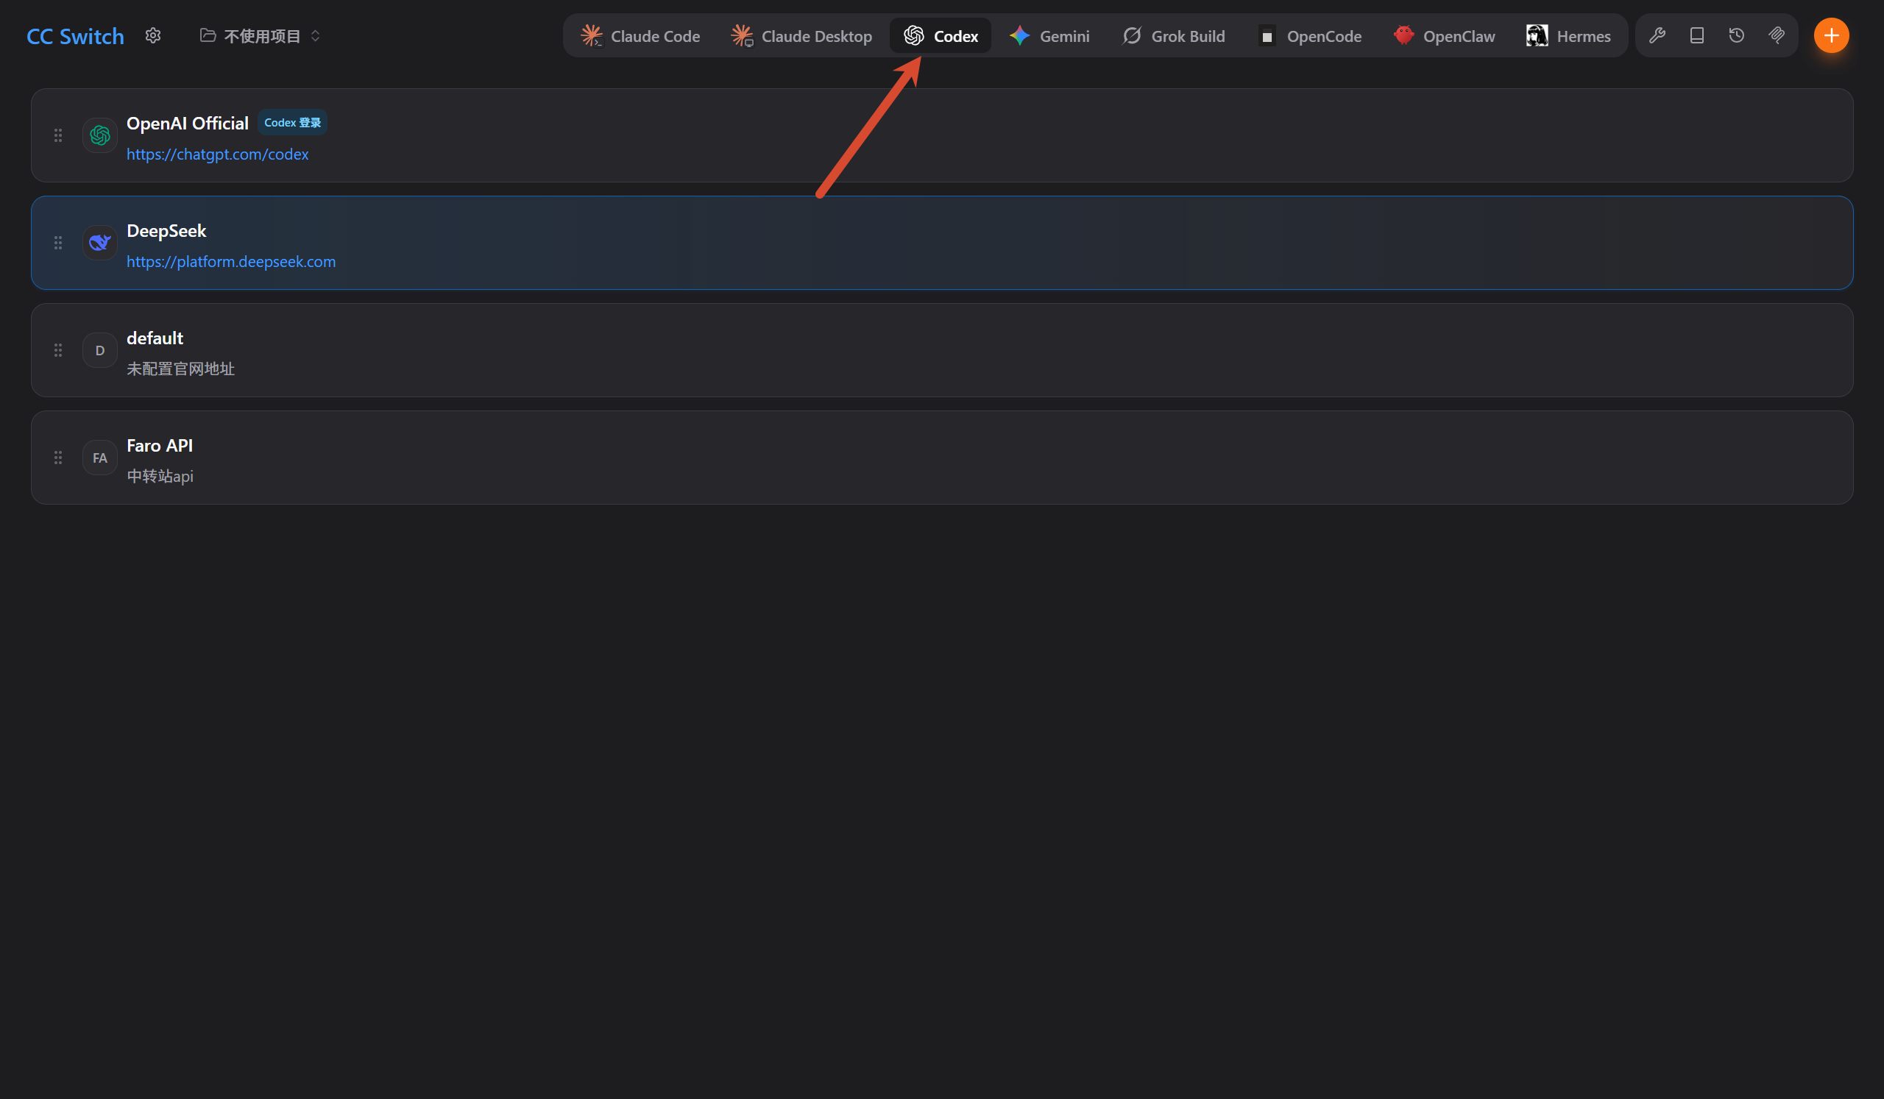This screenshot has width=1884, height=1099.
Task: Click the drag handle on OpenAI Official row
Action: (x=58, y=135)
